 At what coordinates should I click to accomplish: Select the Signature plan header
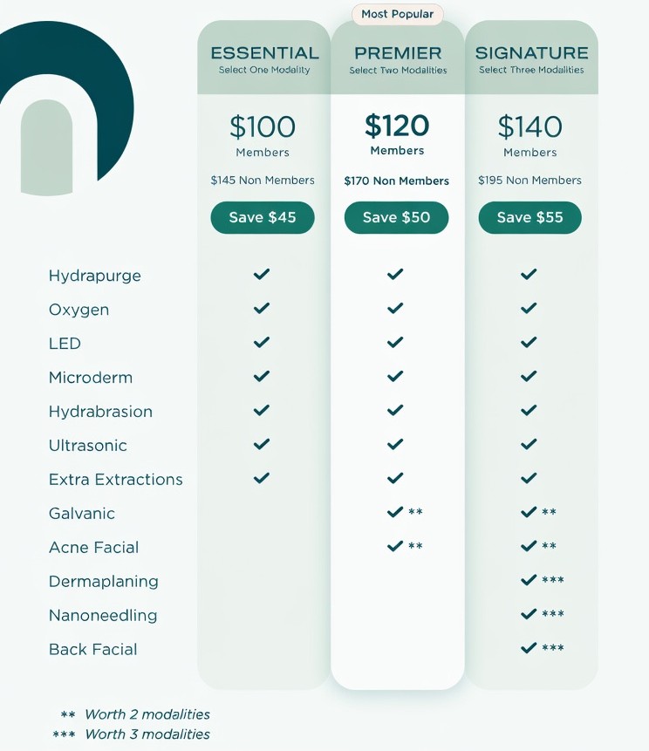click(531, 58)
